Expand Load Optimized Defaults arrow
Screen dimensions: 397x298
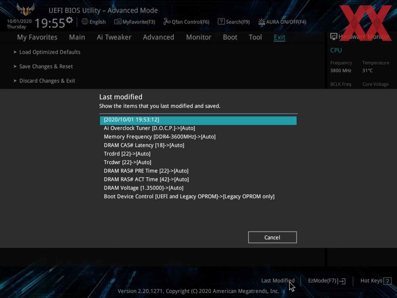(15, 52)
